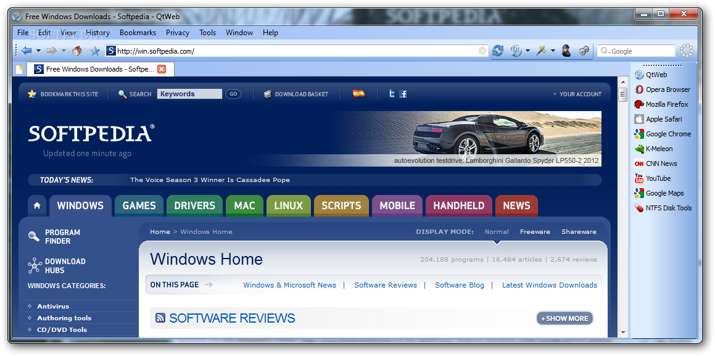Click the Facebook icon on Softpedia
Viewport: 715px width, 356px height.
click(403, 94)
